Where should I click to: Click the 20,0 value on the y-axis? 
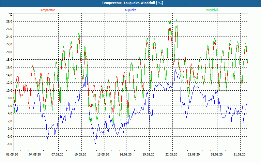9,52
